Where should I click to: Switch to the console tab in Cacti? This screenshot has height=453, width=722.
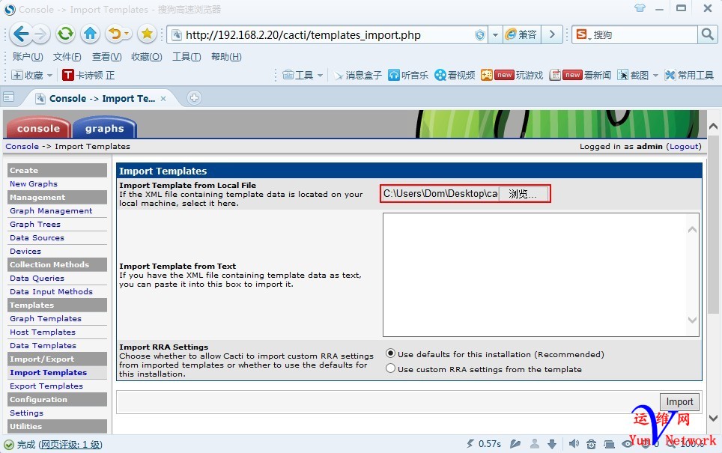click(x=38, y=127)
